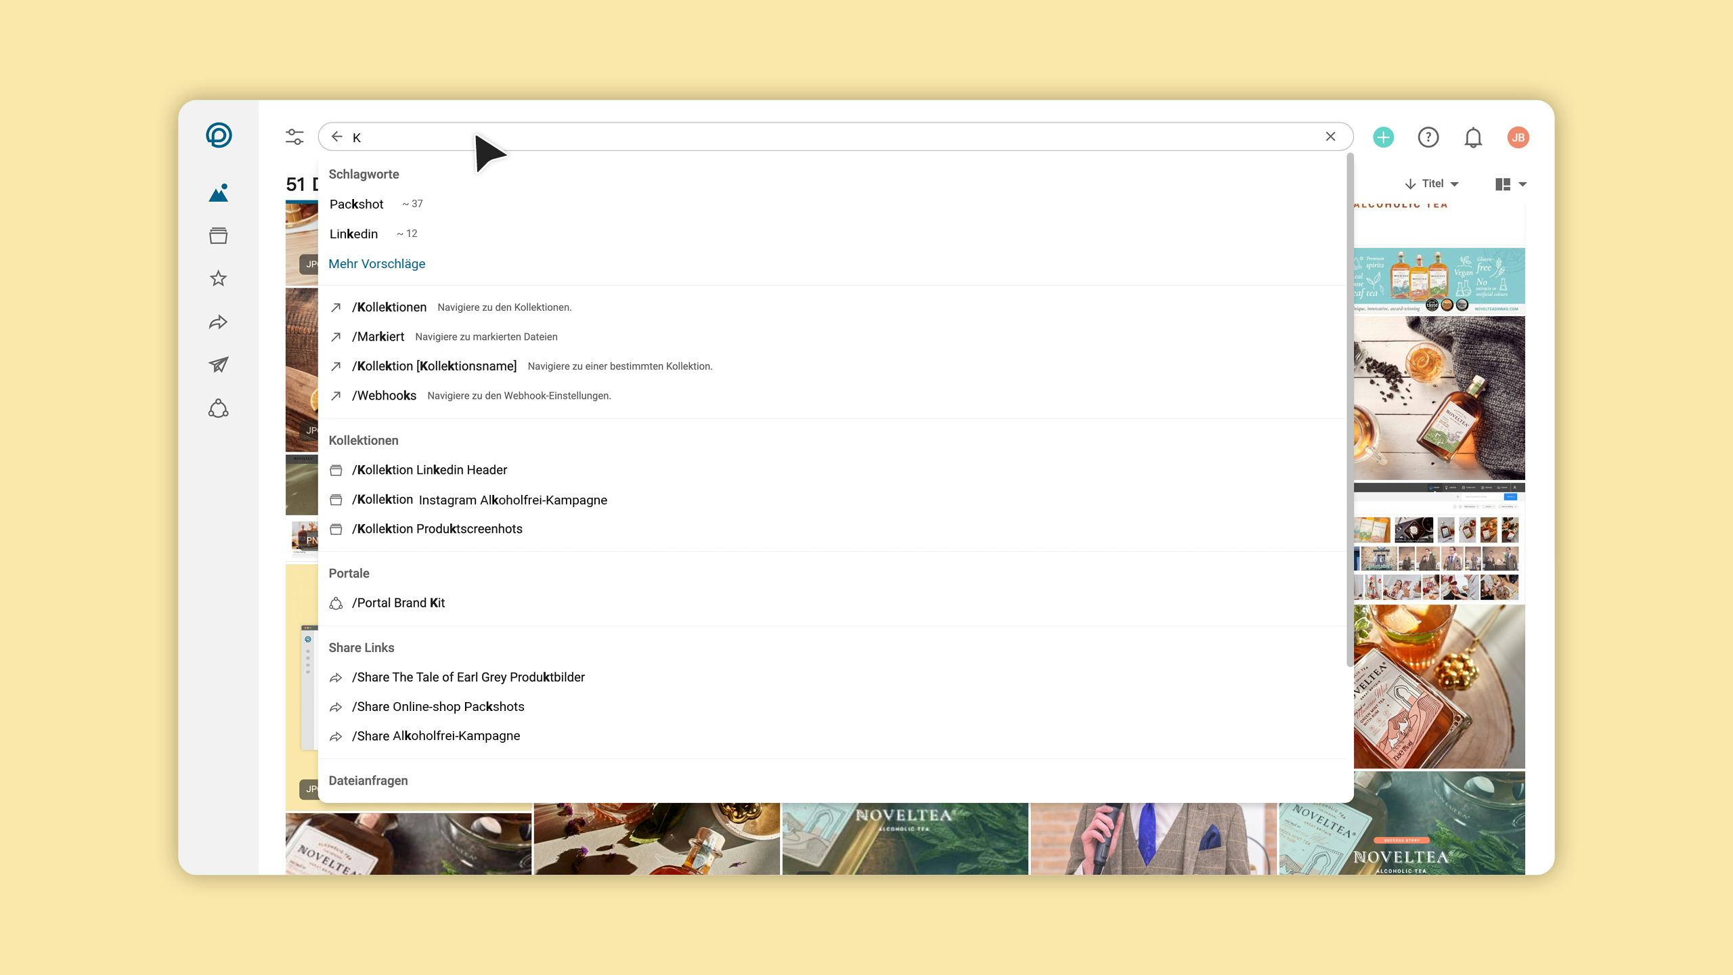
Task: Open the Portals sidebar icon
Action: tap(218, 408)
